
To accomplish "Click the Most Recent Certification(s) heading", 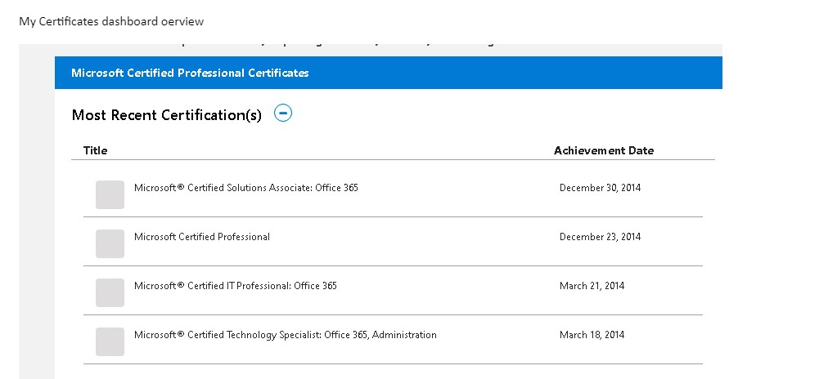I will click(167, 115).
